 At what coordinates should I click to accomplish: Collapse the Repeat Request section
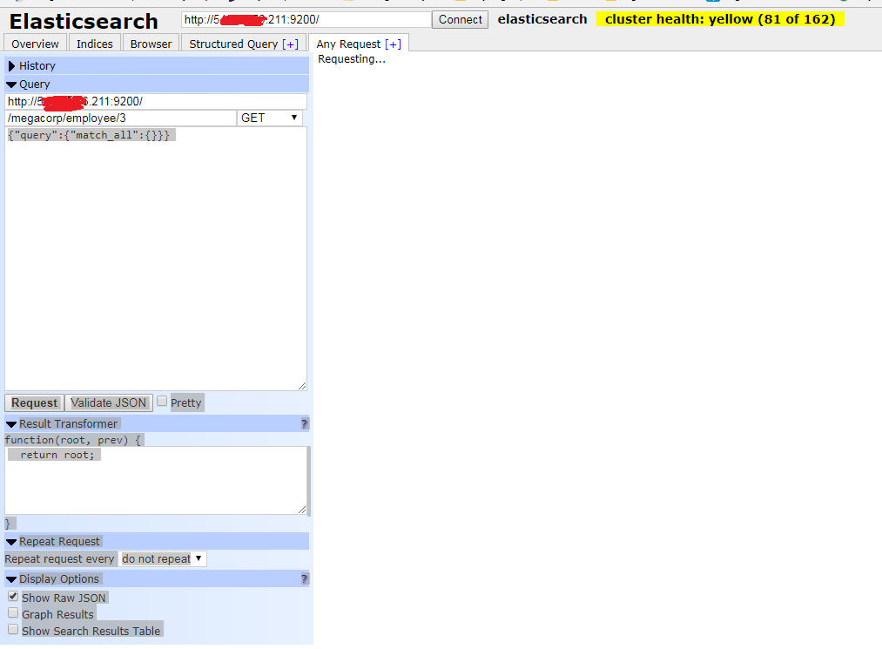click(10, 541)
